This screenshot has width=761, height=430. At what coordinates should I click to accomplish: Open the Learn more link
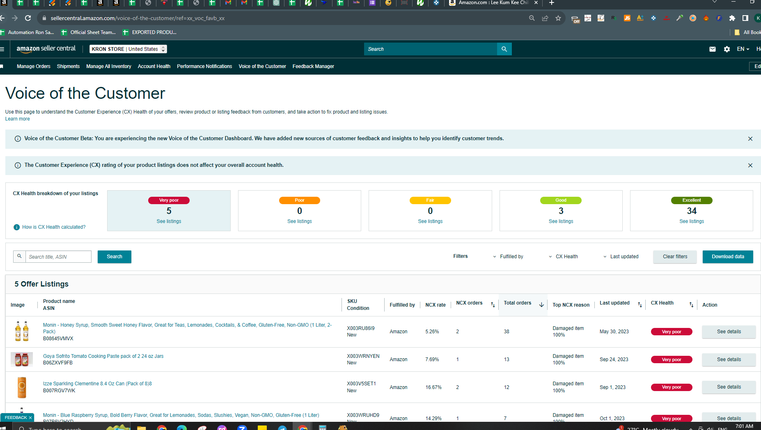click(17, 119)
